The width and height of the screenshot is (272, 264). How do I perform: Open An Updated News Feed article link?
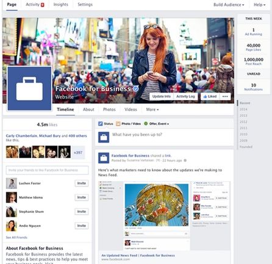138,255
